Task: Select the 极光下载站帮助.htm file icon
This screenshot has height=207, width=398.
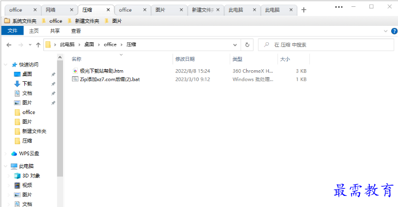Action: point(75,71)
